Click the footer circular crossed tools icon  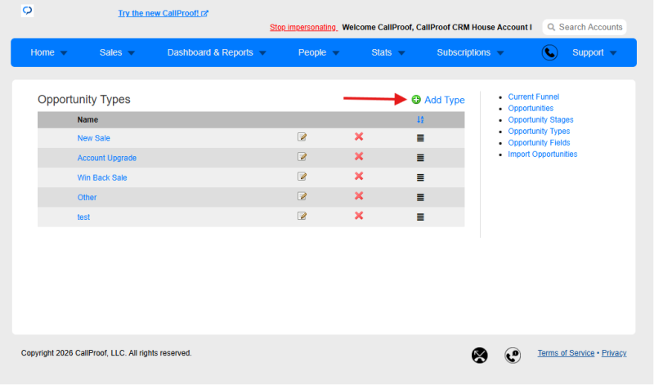point(480,356)
